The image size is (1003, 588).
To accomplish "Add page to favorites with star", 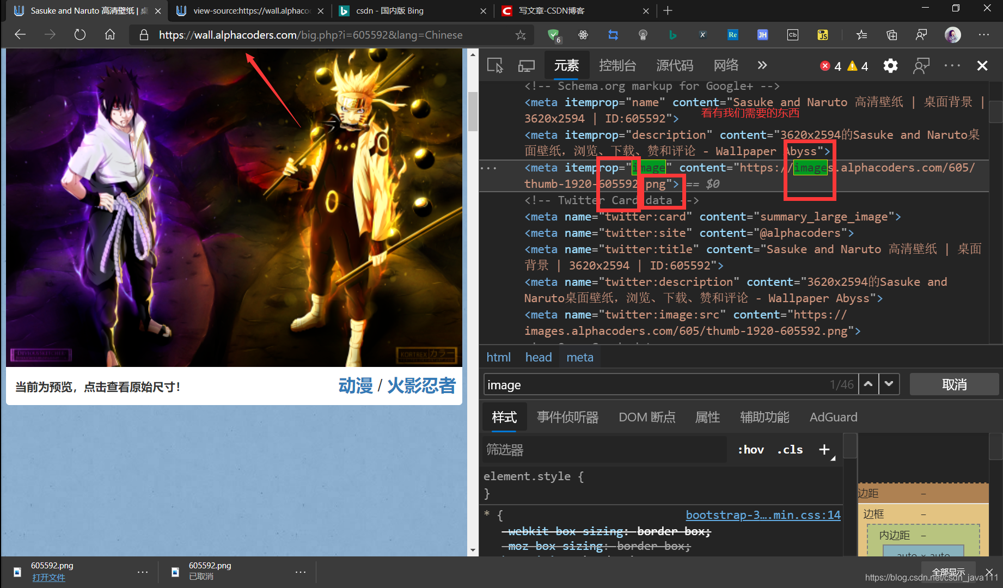I will tap(521, 35).
